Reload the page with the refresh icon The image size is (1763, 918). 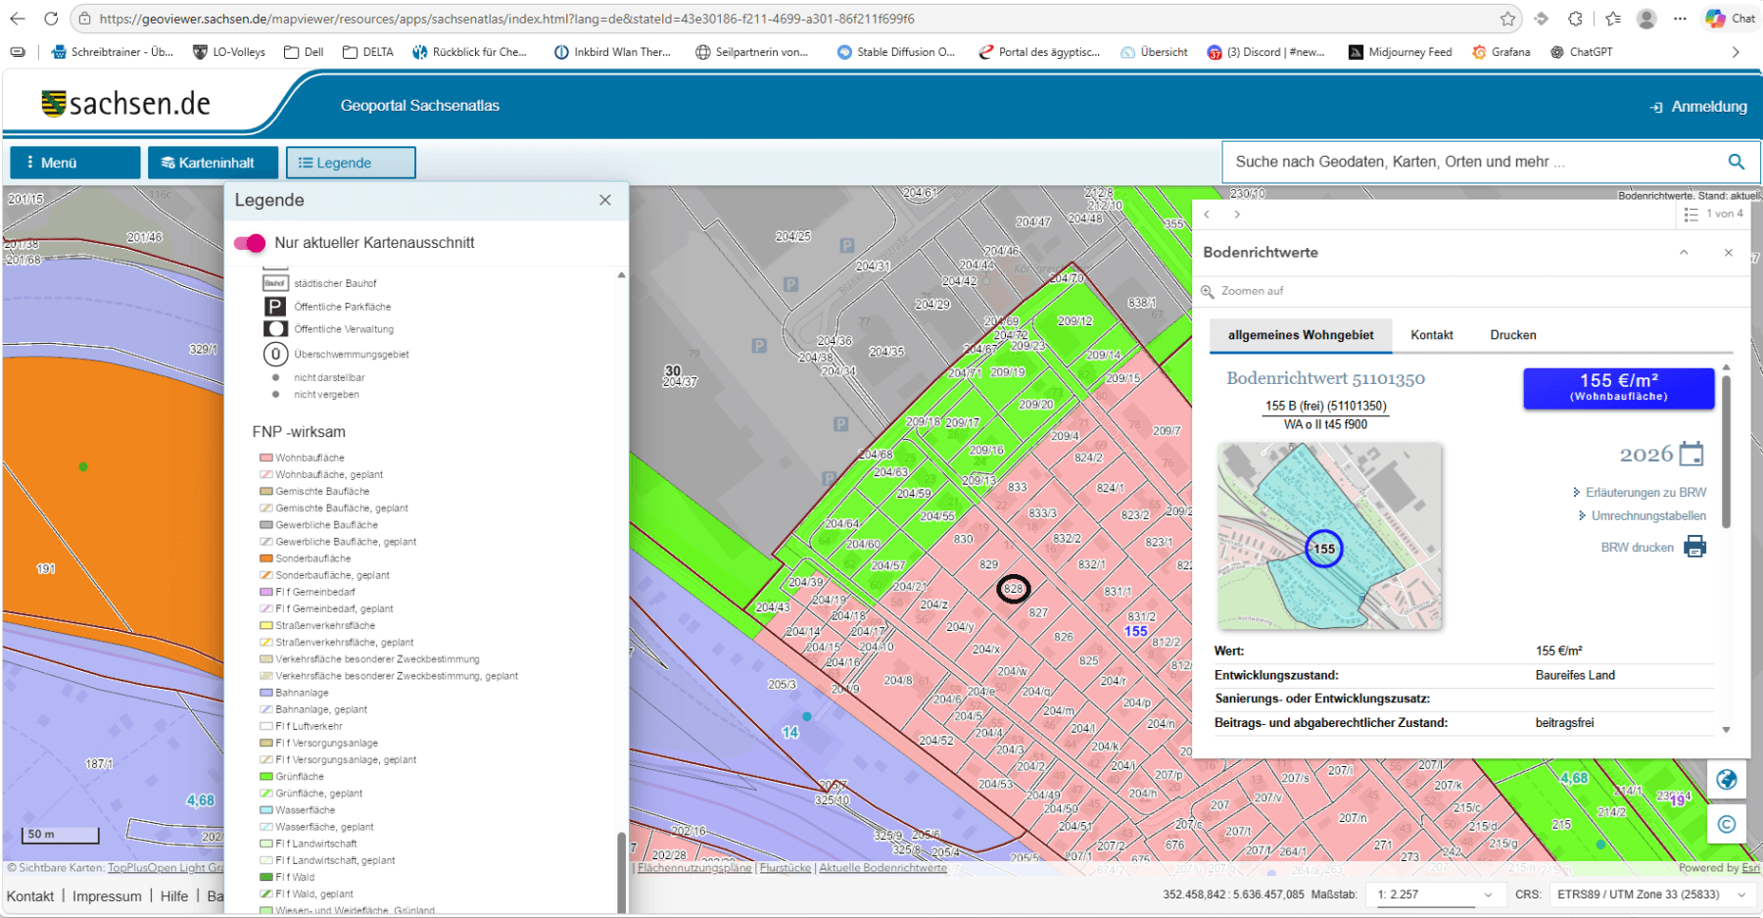coord(51,19)
